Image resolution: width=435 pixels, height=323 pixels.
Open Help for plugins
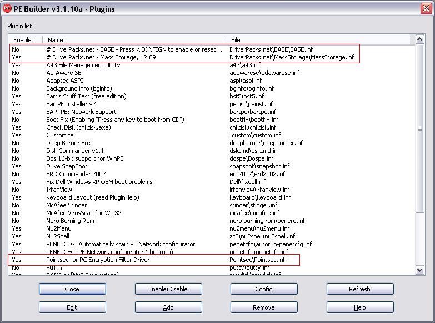[359, 307]
